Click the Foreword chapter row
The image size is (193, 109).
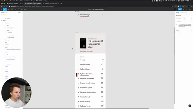pos(92,60)
